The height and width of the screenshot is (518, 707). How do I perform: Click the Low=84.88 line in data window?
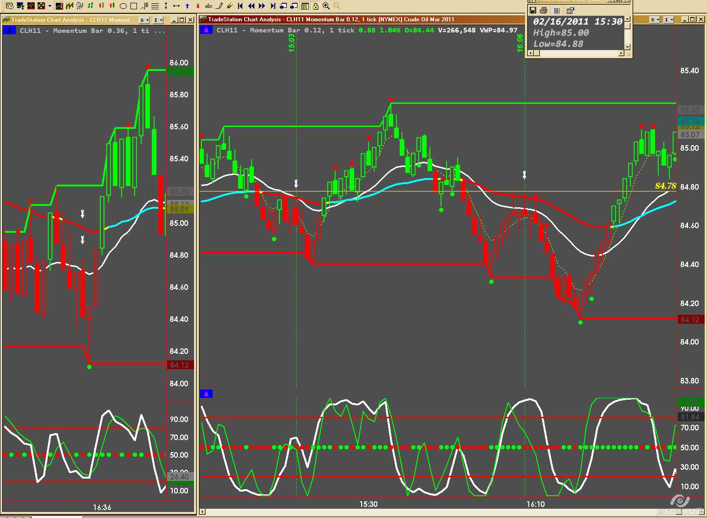(558, 44)
